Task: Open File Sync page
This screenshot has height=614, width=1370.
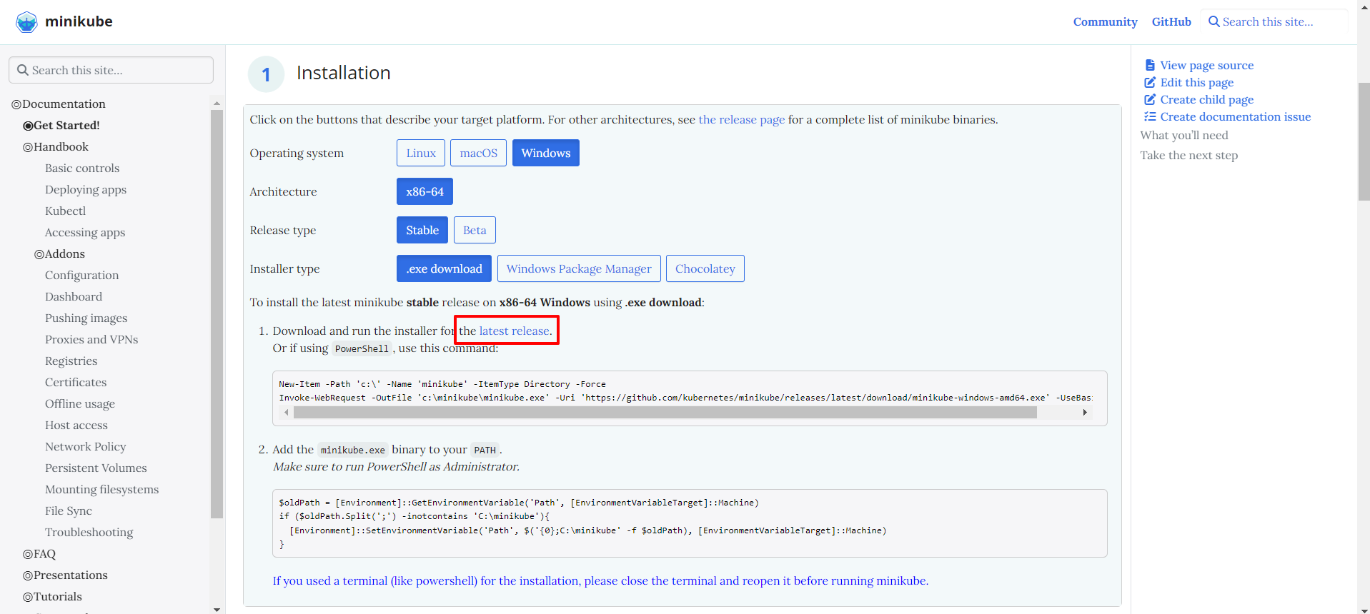Action: coord(69,510)
